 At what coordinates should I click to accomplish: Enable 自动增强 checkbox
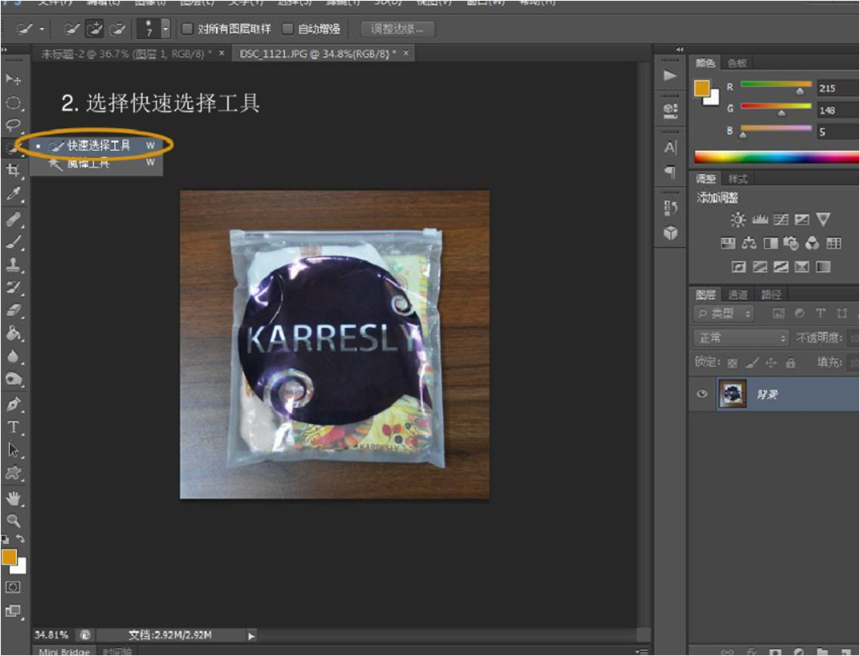click(x=288, y=29)
